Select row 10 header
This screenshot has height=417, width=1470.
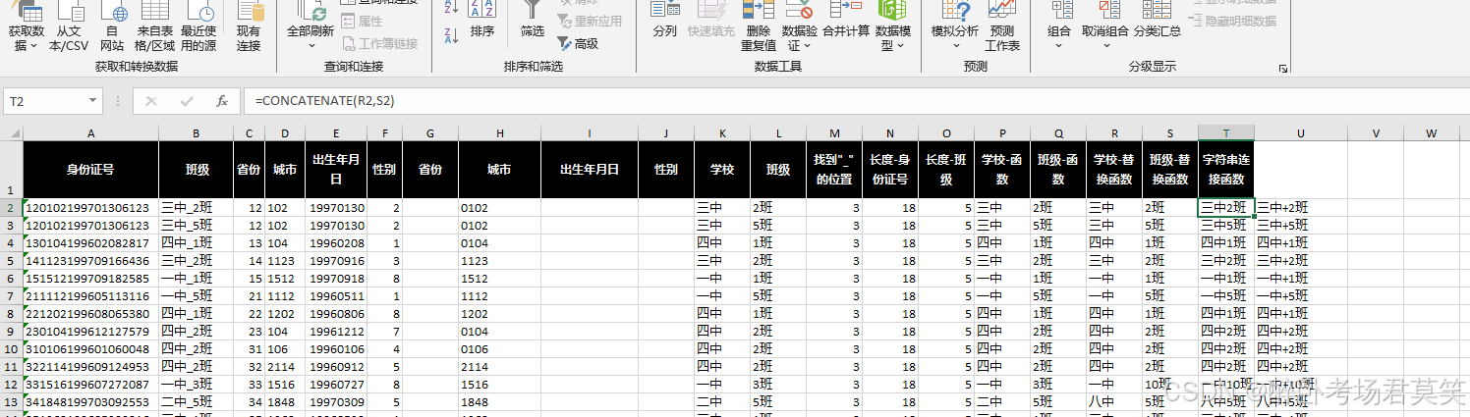(x=11, y=349)
